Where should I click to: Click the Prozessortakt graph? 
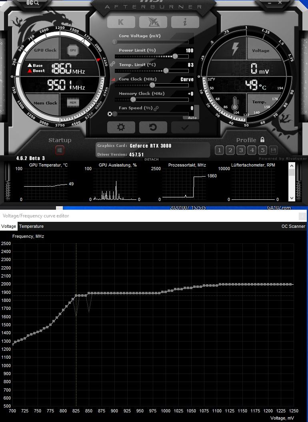click(x=184, y=184)
